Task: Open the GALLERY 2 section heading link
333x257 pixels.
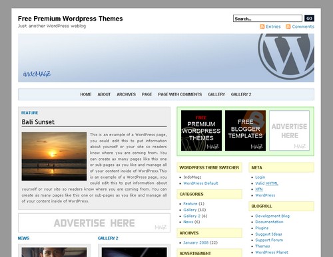Action: coord(108,238)
